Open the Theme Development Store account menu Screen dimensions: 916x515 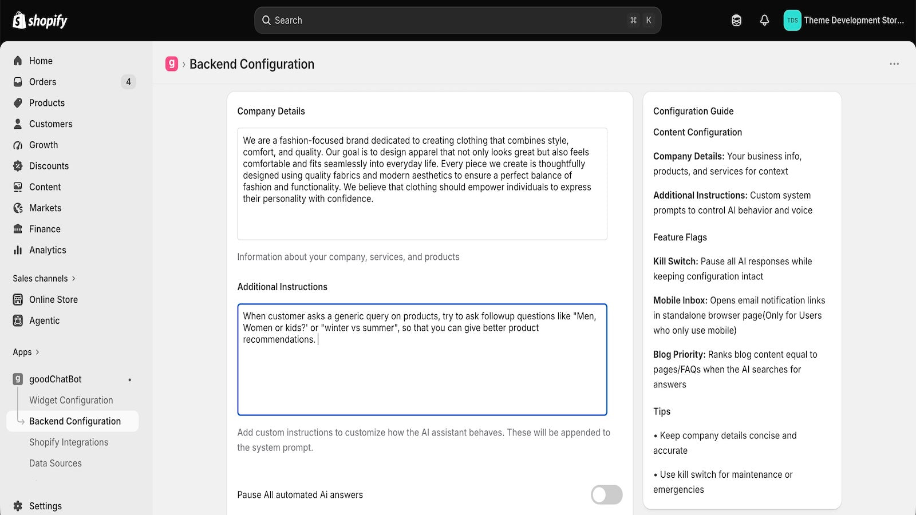point(844,21)
